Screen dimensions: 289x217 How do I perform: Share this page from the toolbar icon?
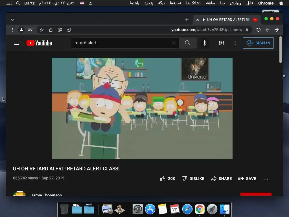pos(51,30)
